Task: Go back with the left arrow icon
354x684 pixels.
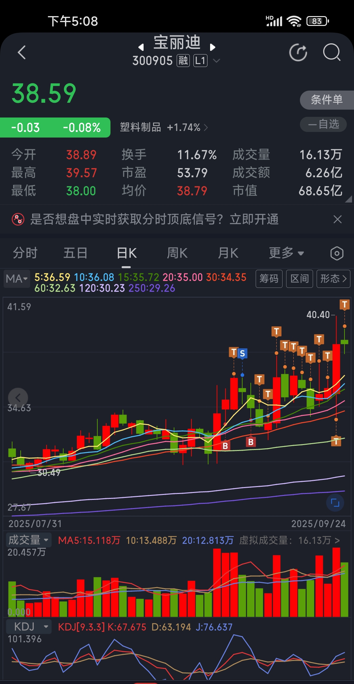Action: click(22, 53)
